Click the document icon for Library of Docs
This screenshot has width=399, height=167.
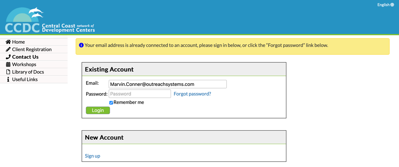pos(8,72)
